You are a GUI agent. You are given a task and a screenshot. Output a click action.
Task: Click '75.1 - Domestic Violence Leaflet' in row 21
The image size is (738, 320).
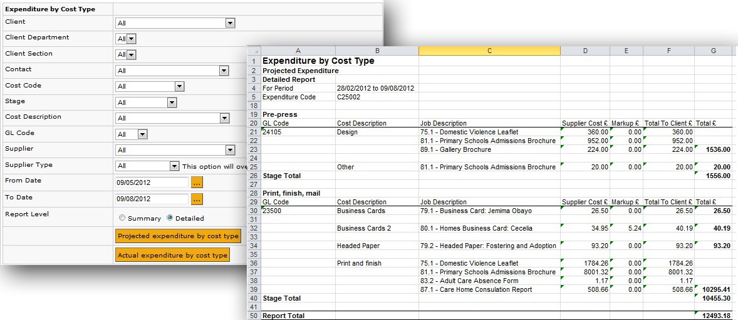pyautogui.click(x=489, y=132)
